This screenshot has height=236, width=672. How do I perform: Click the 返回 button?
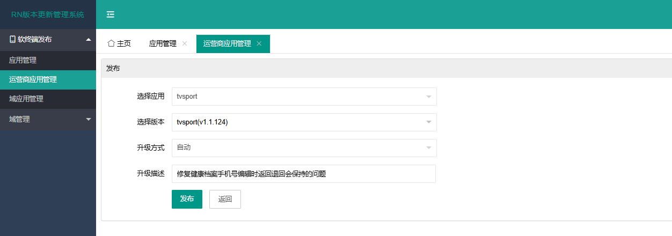click(225, 199)
